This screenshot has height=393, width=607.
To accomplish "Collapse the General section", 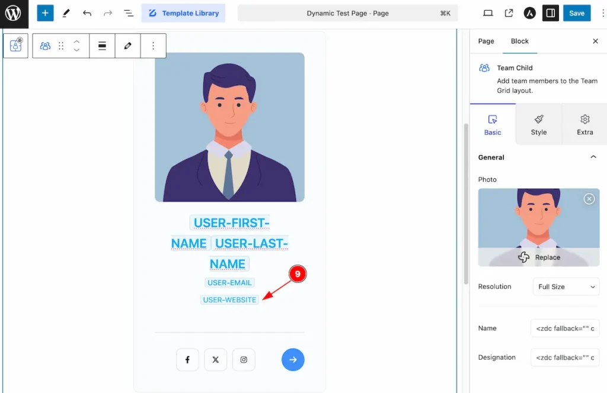I will [x=593, y=157].
